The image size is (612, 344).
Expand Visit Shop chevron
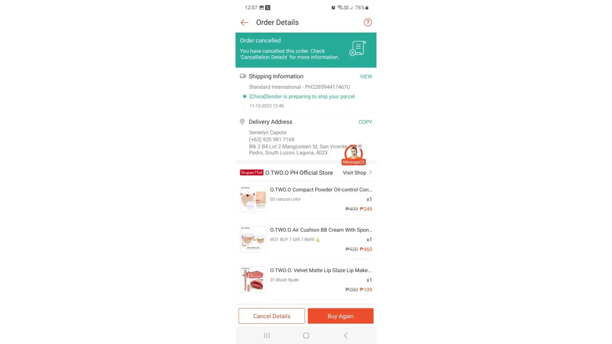click(370, 172)
